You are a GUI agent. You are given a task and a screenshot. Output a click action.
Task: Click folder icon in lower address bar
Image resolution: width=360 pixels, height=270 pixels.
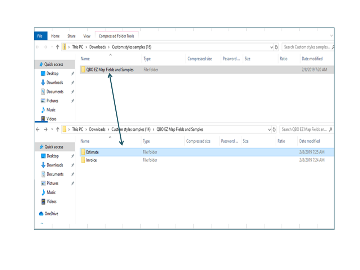coord(65,129)
